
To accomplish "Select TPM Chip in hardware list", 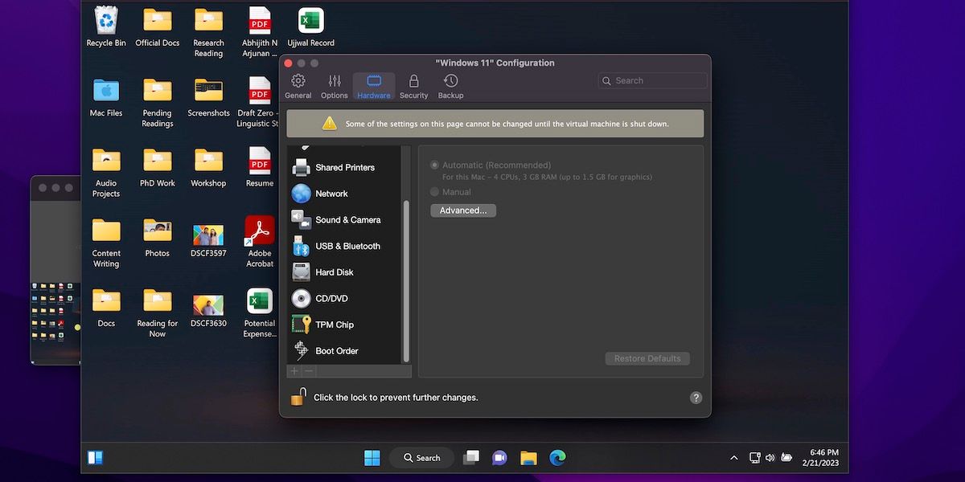I will click(345, 325).
